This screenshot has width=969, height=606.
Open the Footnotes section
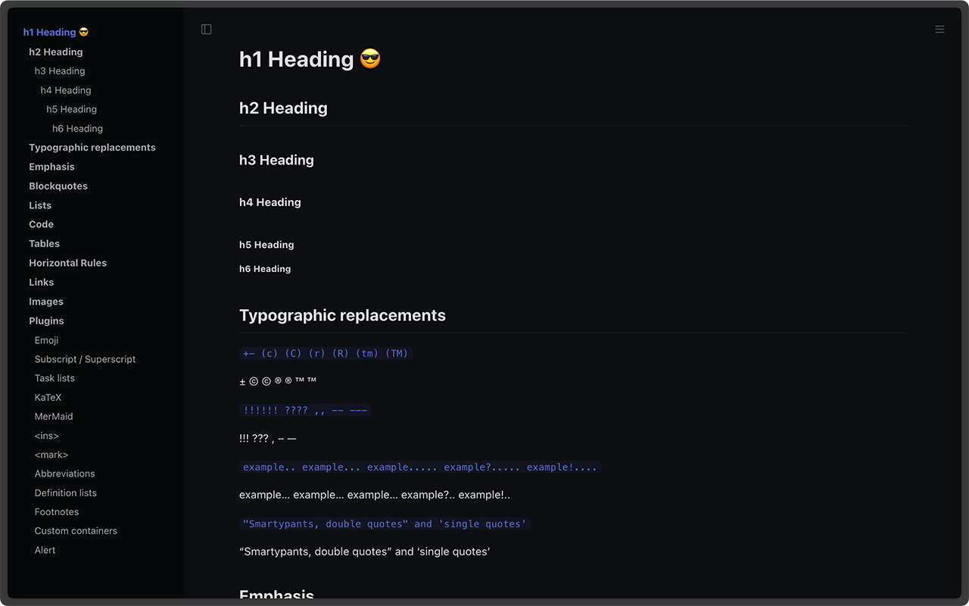tap(55, 511)
